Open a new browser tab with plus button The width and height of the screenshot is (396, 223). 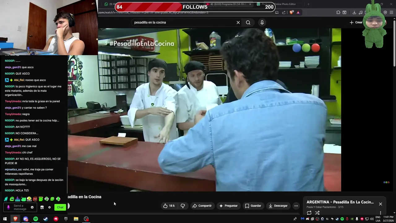308,4
